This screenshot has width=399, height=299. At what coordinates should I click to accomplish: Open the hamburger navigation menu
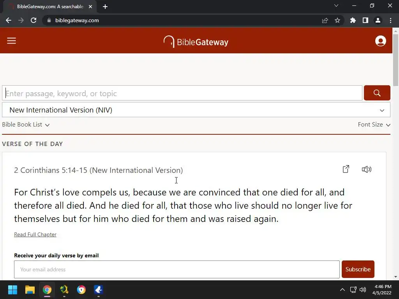(11, 40)
